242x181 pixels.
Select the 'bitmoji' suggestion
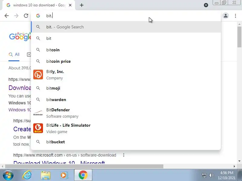[x=126, y=88]
